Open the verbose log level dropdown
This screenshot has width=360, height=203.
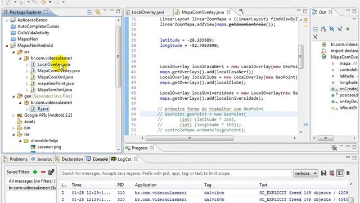(x=305, y=173)
